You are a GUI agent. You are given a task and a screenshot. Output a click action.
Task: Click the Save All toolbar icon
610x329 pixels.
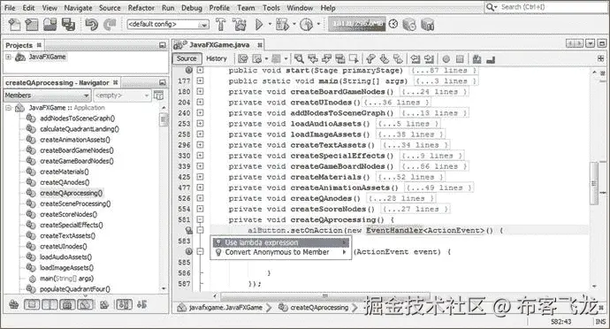pos(68,25)
